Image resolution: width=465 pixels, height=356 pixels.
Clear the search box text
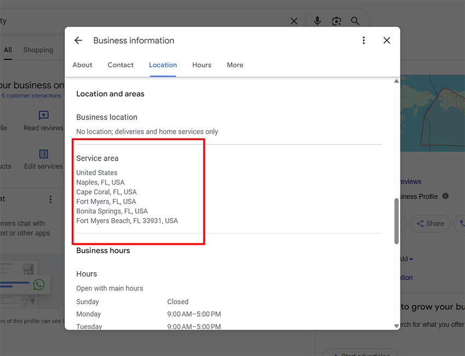click(x=294, y=21)
